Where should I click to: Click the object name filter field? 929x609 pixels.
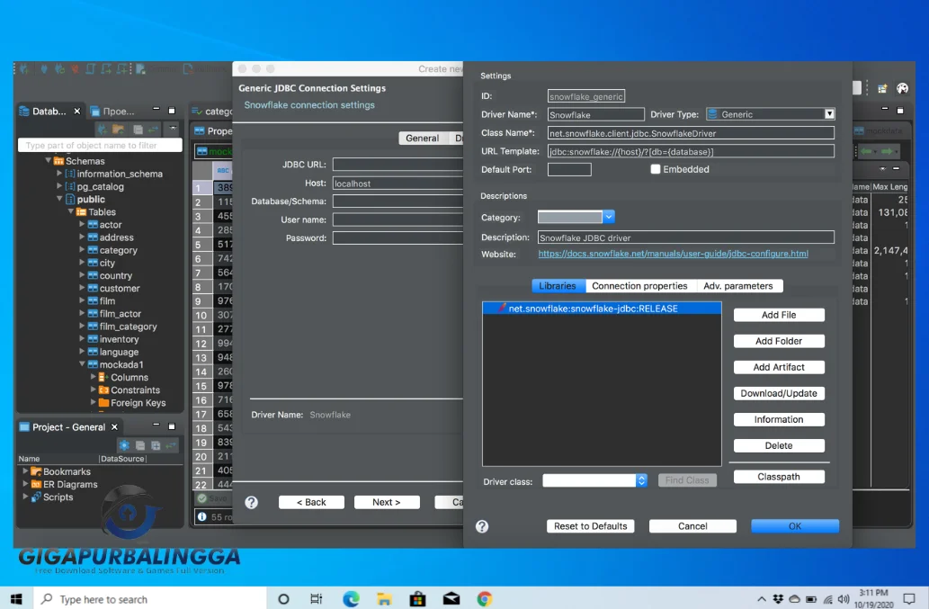click(x=100, y=145)
